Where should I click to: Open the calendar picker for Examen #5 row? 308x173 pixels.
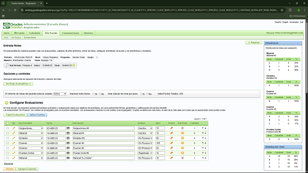pos(68,148)
